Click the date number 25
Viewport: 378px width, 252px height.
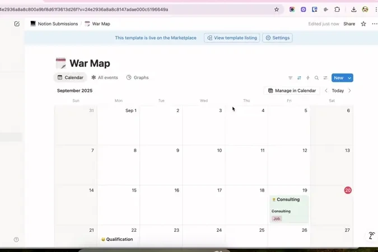pos(262,230)
